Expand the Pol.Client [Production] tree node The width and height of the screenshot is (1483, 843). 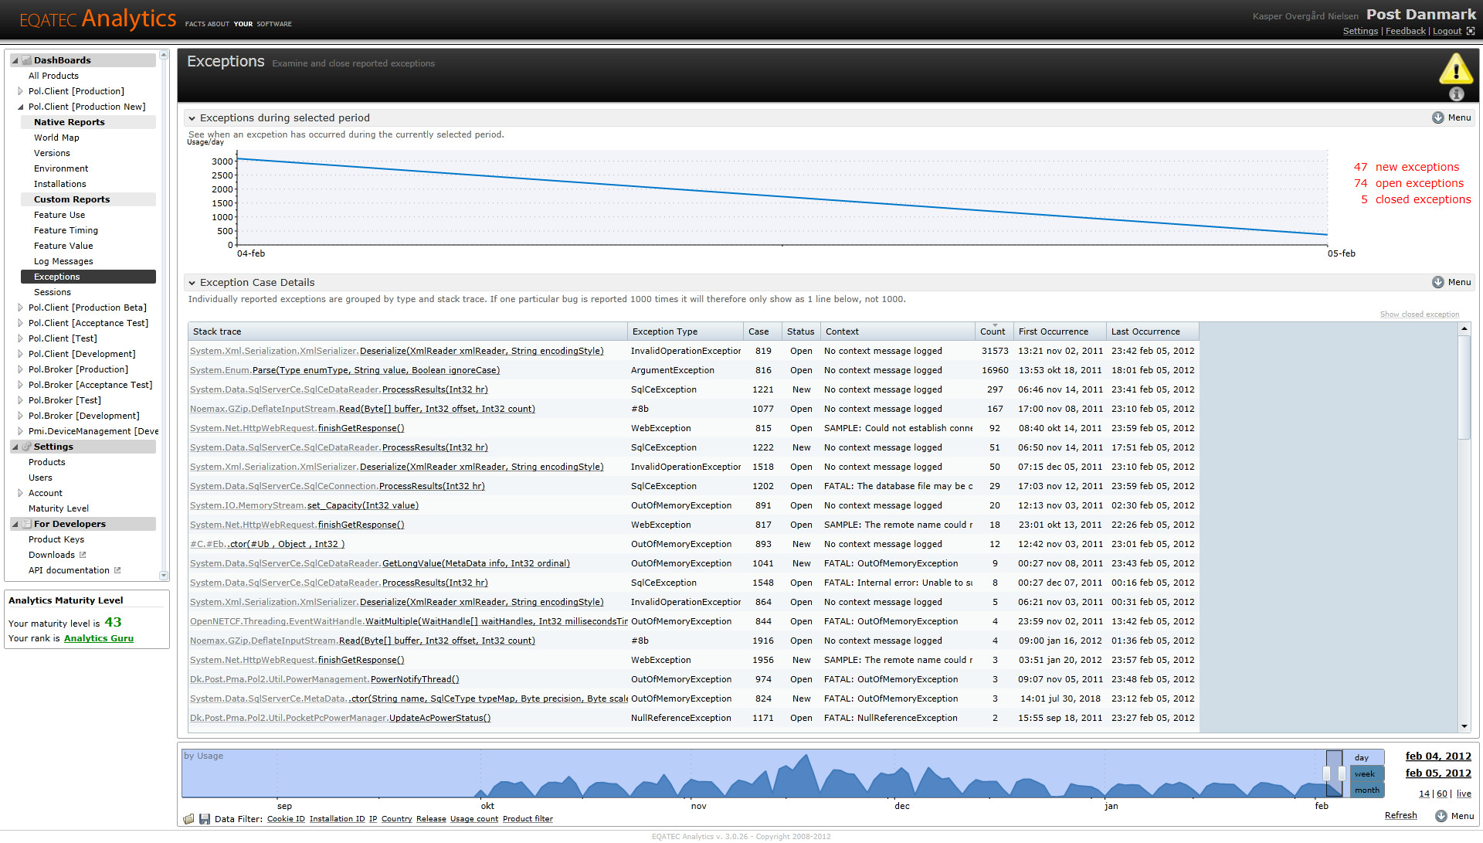pyautogui.click(x=20, y=91)
